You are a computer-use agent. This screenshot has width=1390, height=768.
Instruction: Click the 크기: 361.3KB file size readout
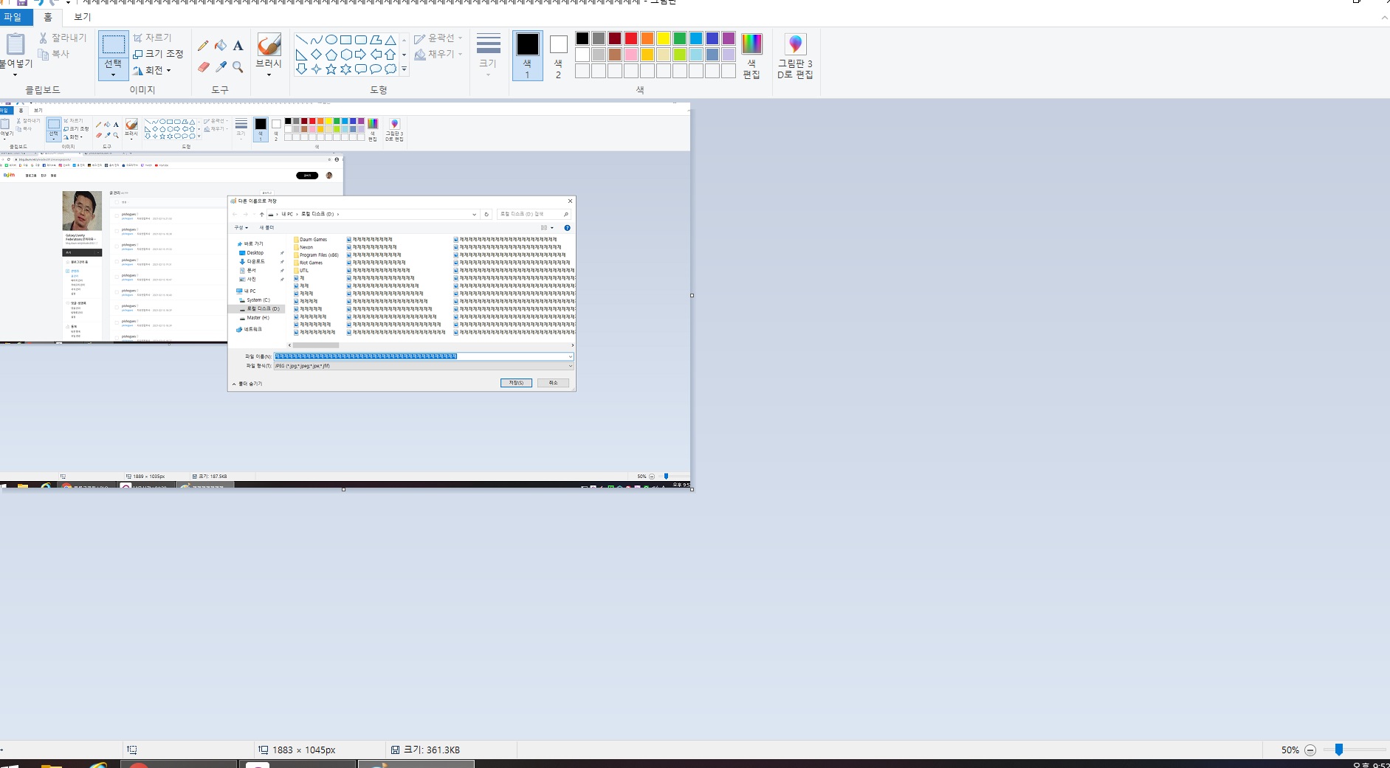click(425, 750)
